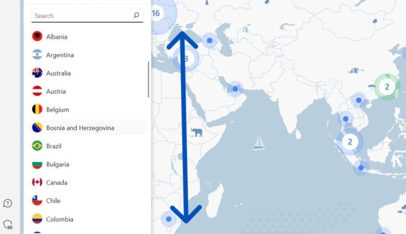Screen dimensions: 406x234
Task: Connect to Austria in the list
Action: tap(87, 92)
